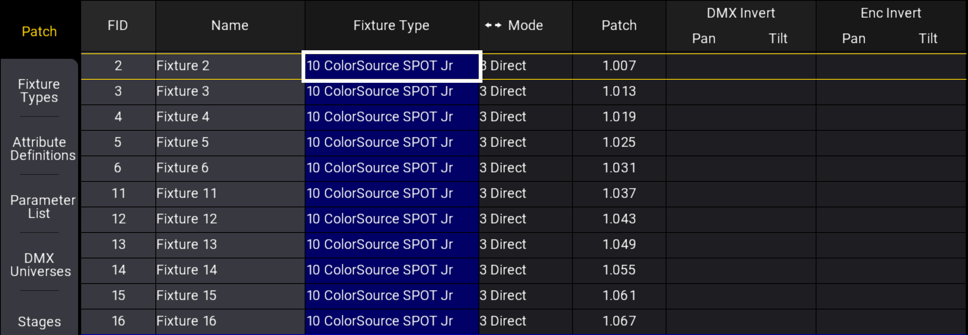Sort by the FID column header
The image size is (968, 335).
(118, 26)
